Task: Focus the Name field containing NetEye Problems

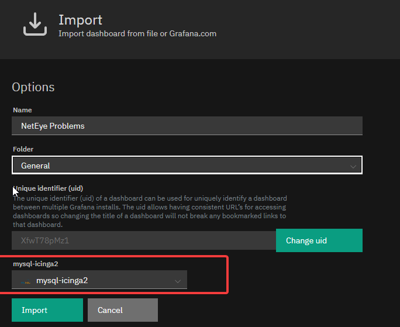Action: pos(187,126)
